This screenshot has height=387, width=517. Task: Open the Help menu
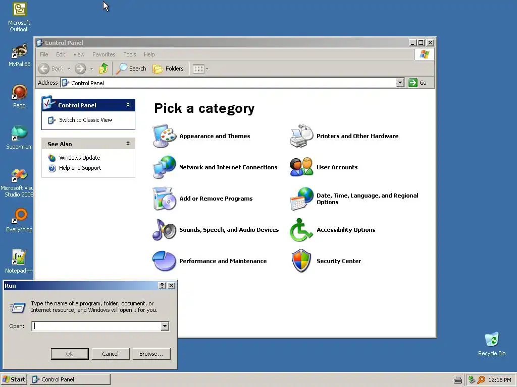pyautogui.click(x=149, y=54)
